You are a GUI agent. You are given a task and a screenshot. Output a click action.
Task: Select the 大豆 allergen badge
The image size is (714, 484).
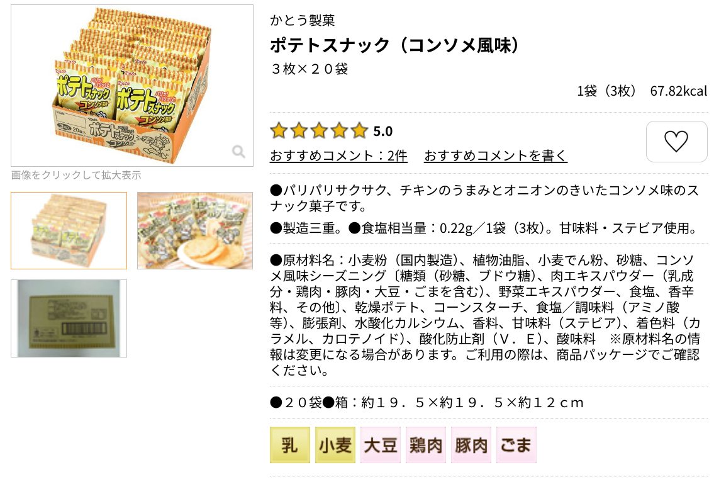click(x=381, y=445)
